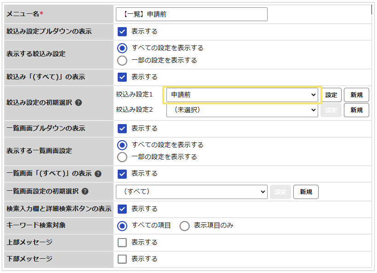Click the メニュー名 text field
The image size is (377, 273).
pos(192,14)
